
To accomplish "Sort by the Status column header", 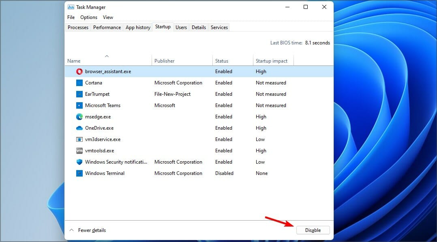I will click(222, 61).
